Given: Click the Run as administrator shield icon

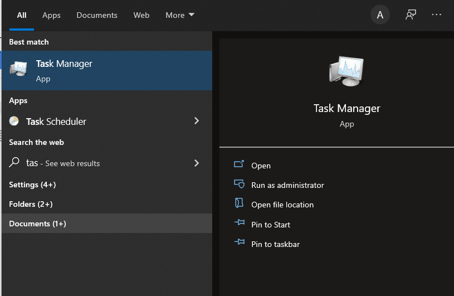Looking at the screenshot, I should (x=239, y=184).
